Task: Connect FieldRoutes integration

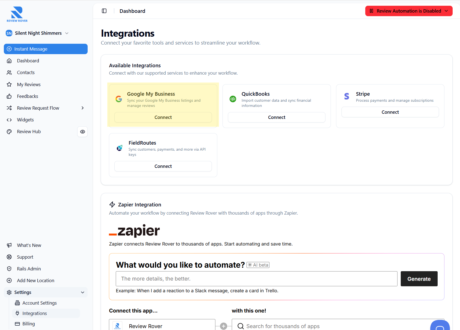Action: coord(163,166)
